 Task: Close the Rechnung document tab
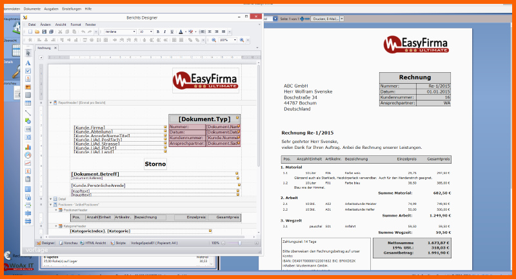[55, 48]
